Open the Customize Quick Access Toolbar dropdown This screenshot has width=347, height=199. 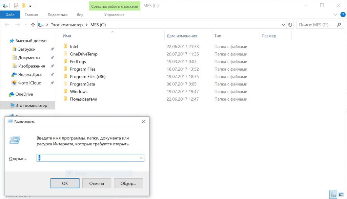(x=30, y=6)
